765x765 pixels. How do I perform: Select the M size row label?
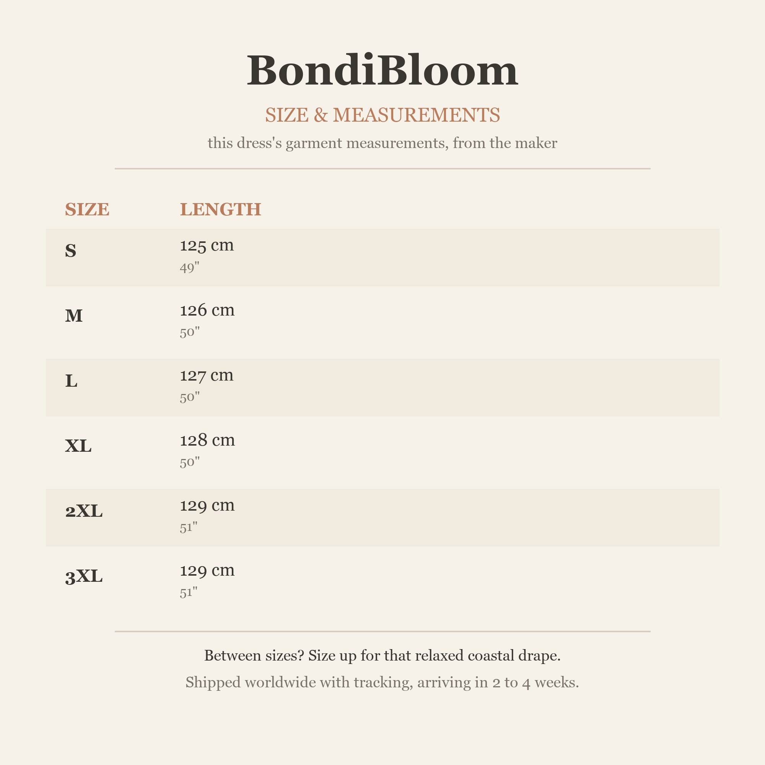pos(74,316)
